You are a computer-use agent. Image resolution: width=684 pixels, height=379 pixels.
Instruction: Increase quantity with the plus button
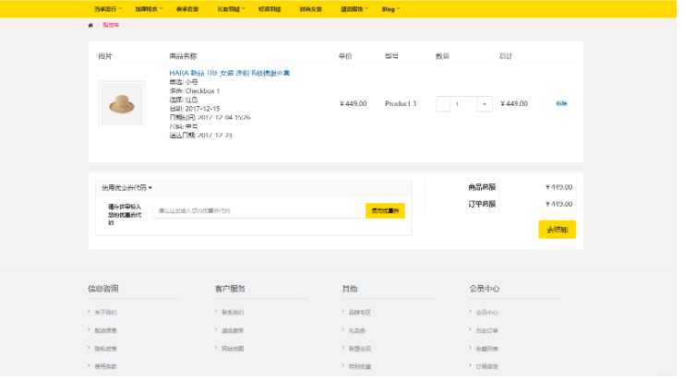[x=485, y=104]
